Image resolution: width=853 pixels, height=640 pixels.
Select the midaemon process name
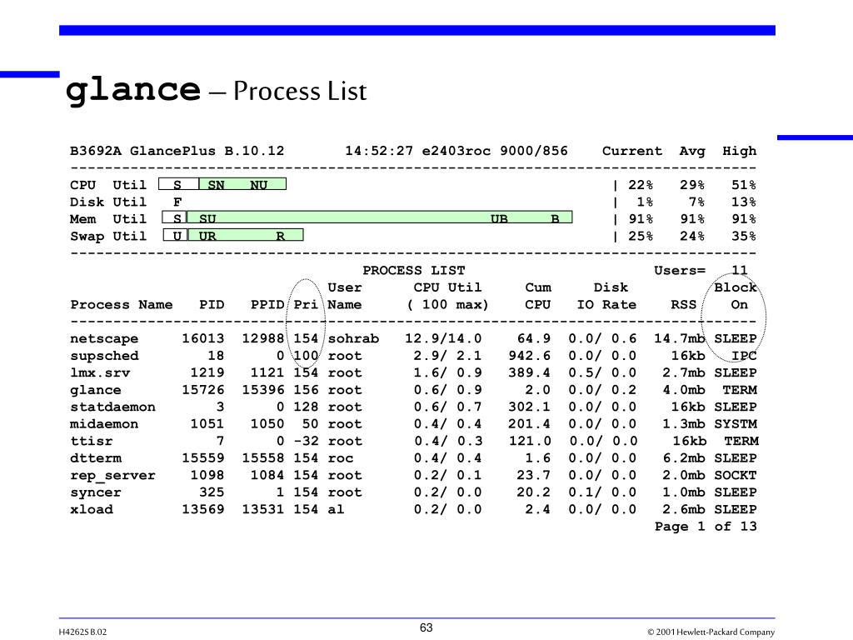coord(104,424)
